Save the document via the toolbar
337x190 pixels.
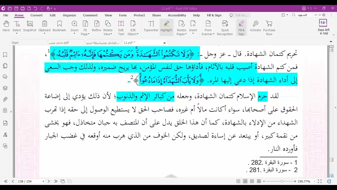pyautogui.click(x=16, y=8)
